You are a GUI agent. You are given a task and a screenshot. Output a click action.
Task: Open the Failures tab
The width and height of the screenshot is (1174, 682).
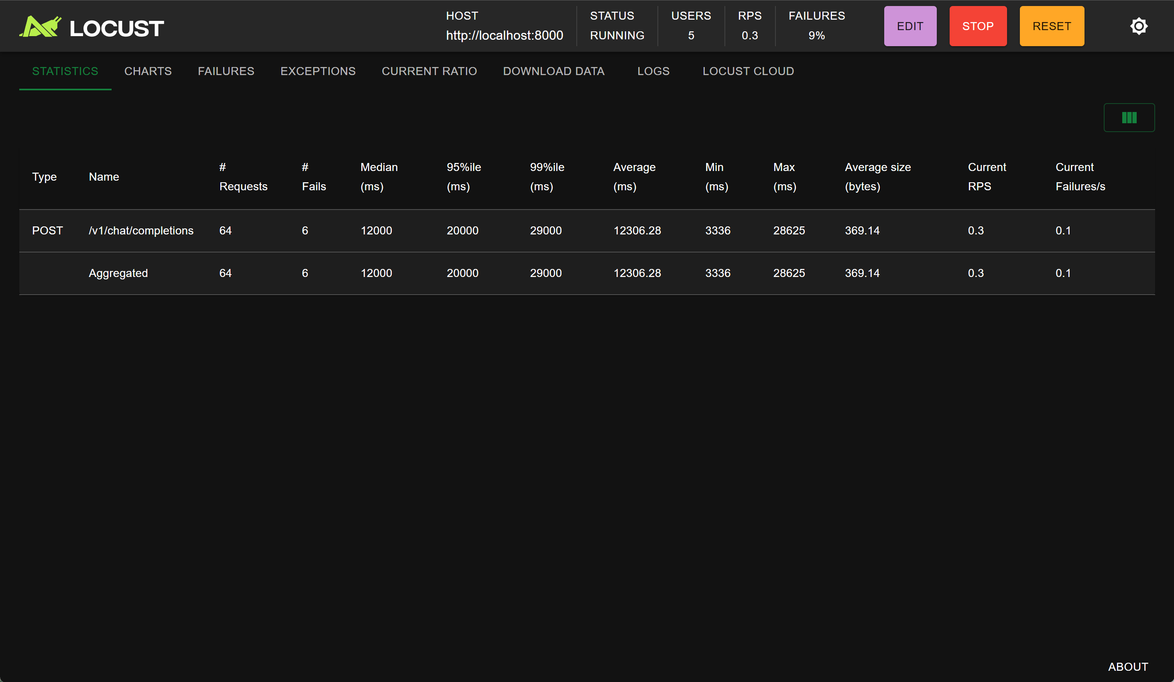coord(226,71)
